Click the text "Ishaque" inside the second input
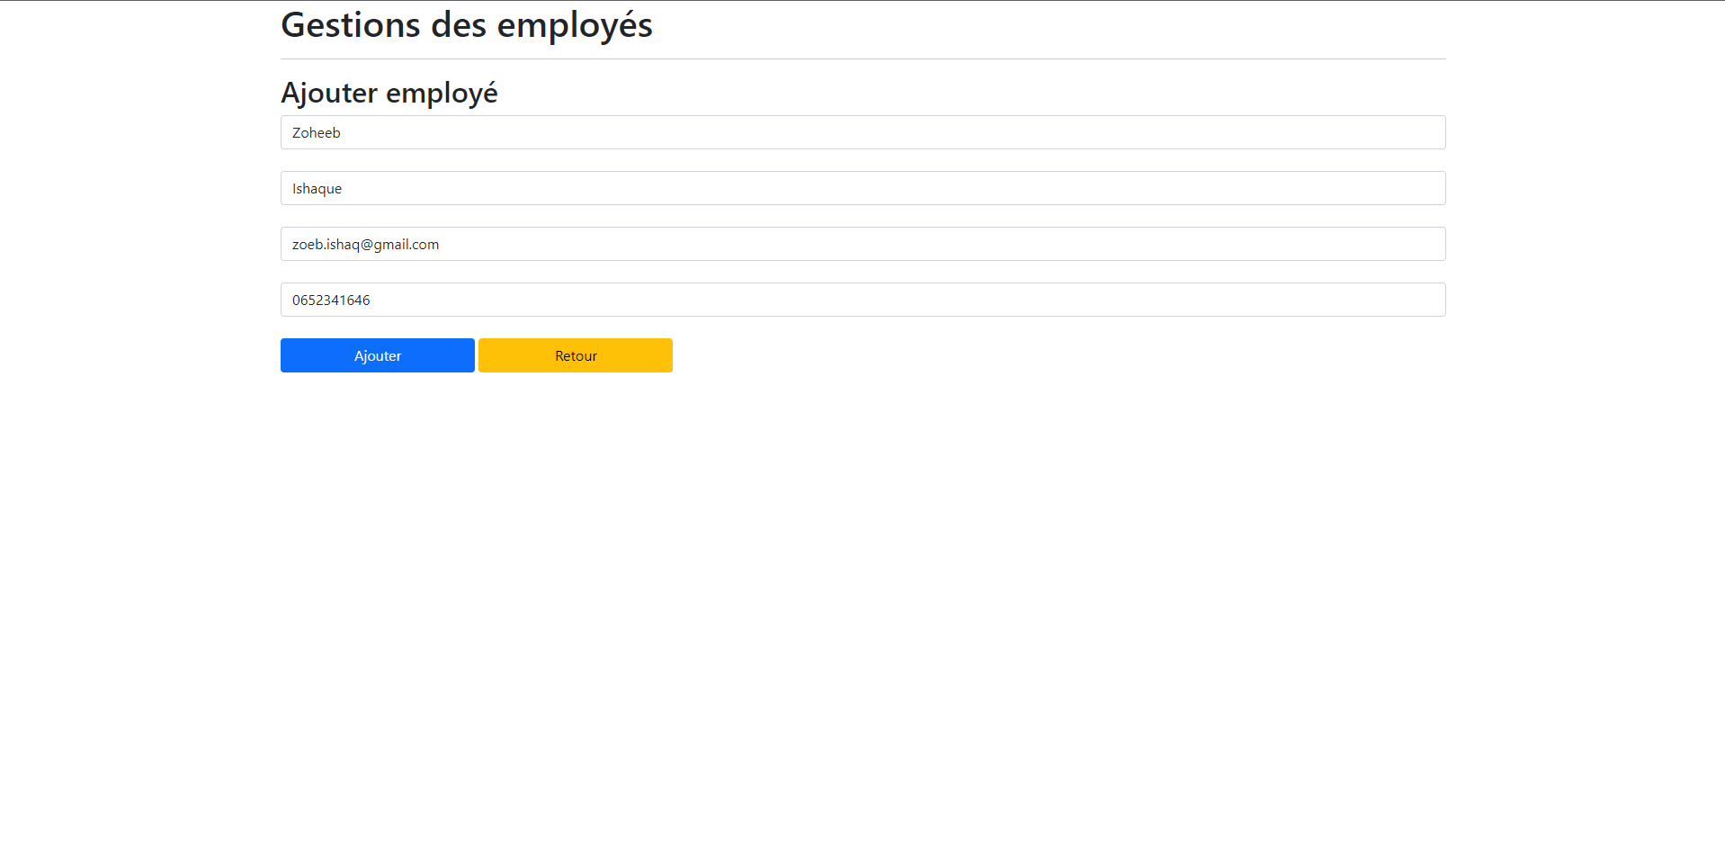1725x843 pixels. [x=317, y=189]
